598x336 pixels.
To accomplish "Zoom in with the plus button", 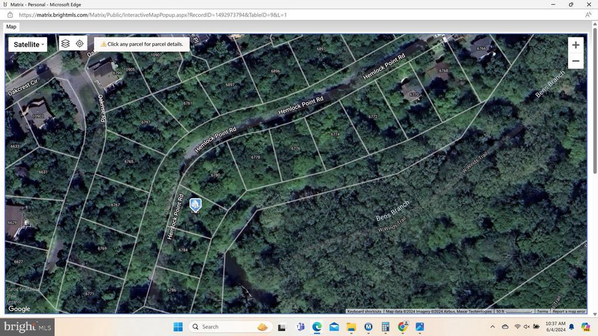I will [575, 45].
